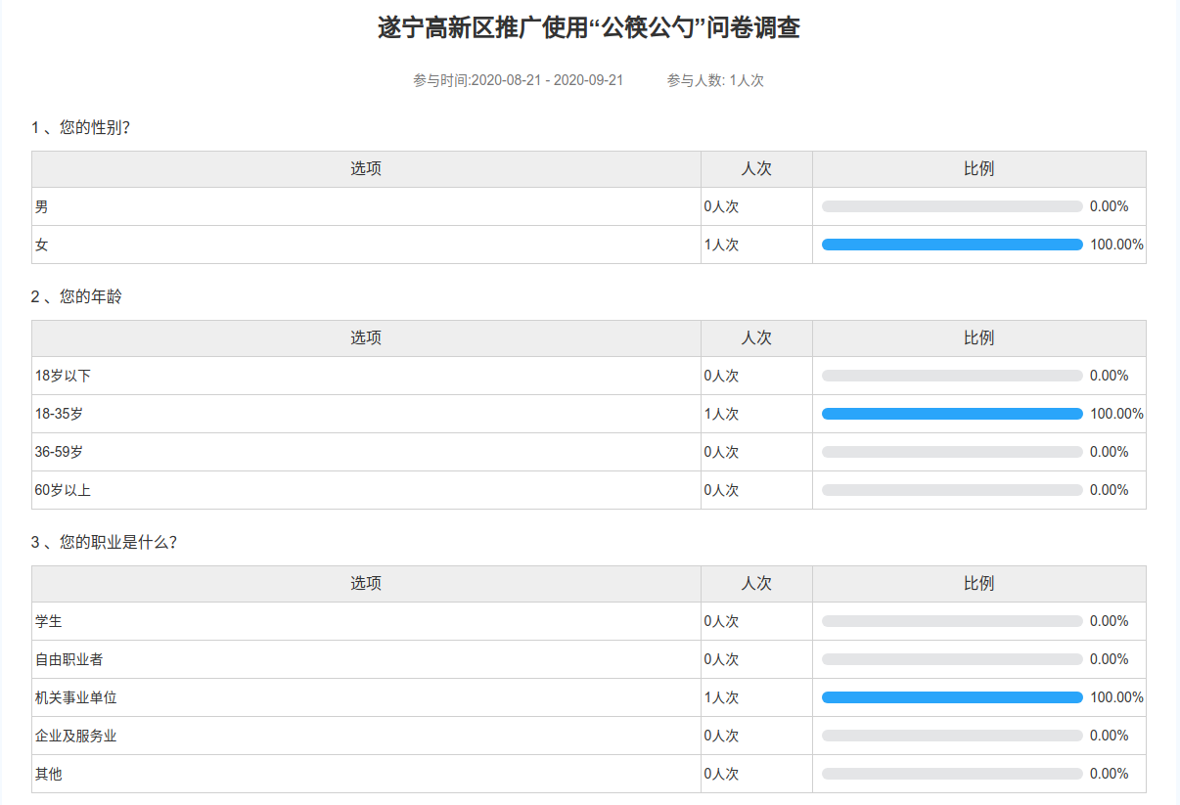
Task: Click 人次 header in the age table
Action: [x=756, y=337]
